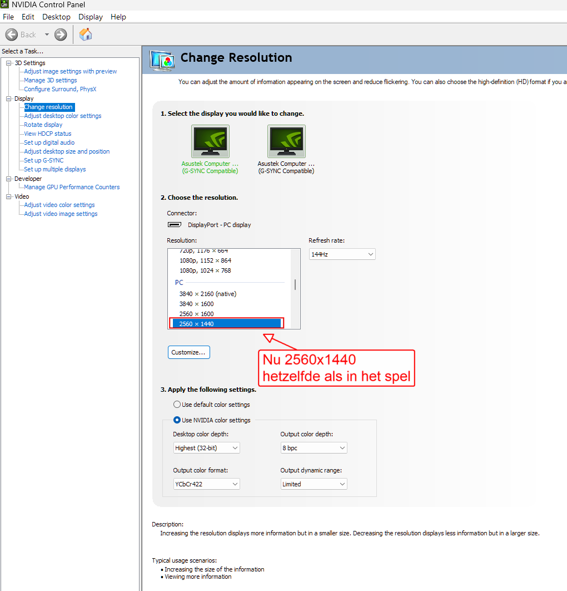Open Adjust video color settings
The width and height of the screenshot is (567, 591).
tap(59, 205)
